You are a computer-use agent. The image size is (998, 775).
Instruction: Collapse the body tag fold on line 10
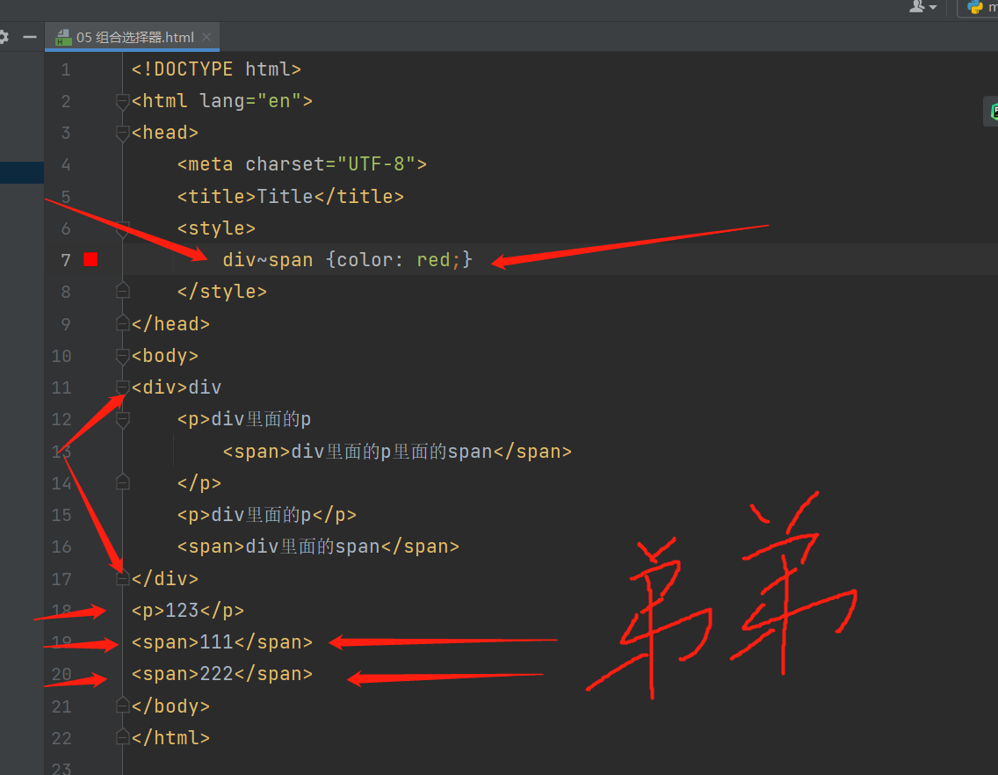123,356
